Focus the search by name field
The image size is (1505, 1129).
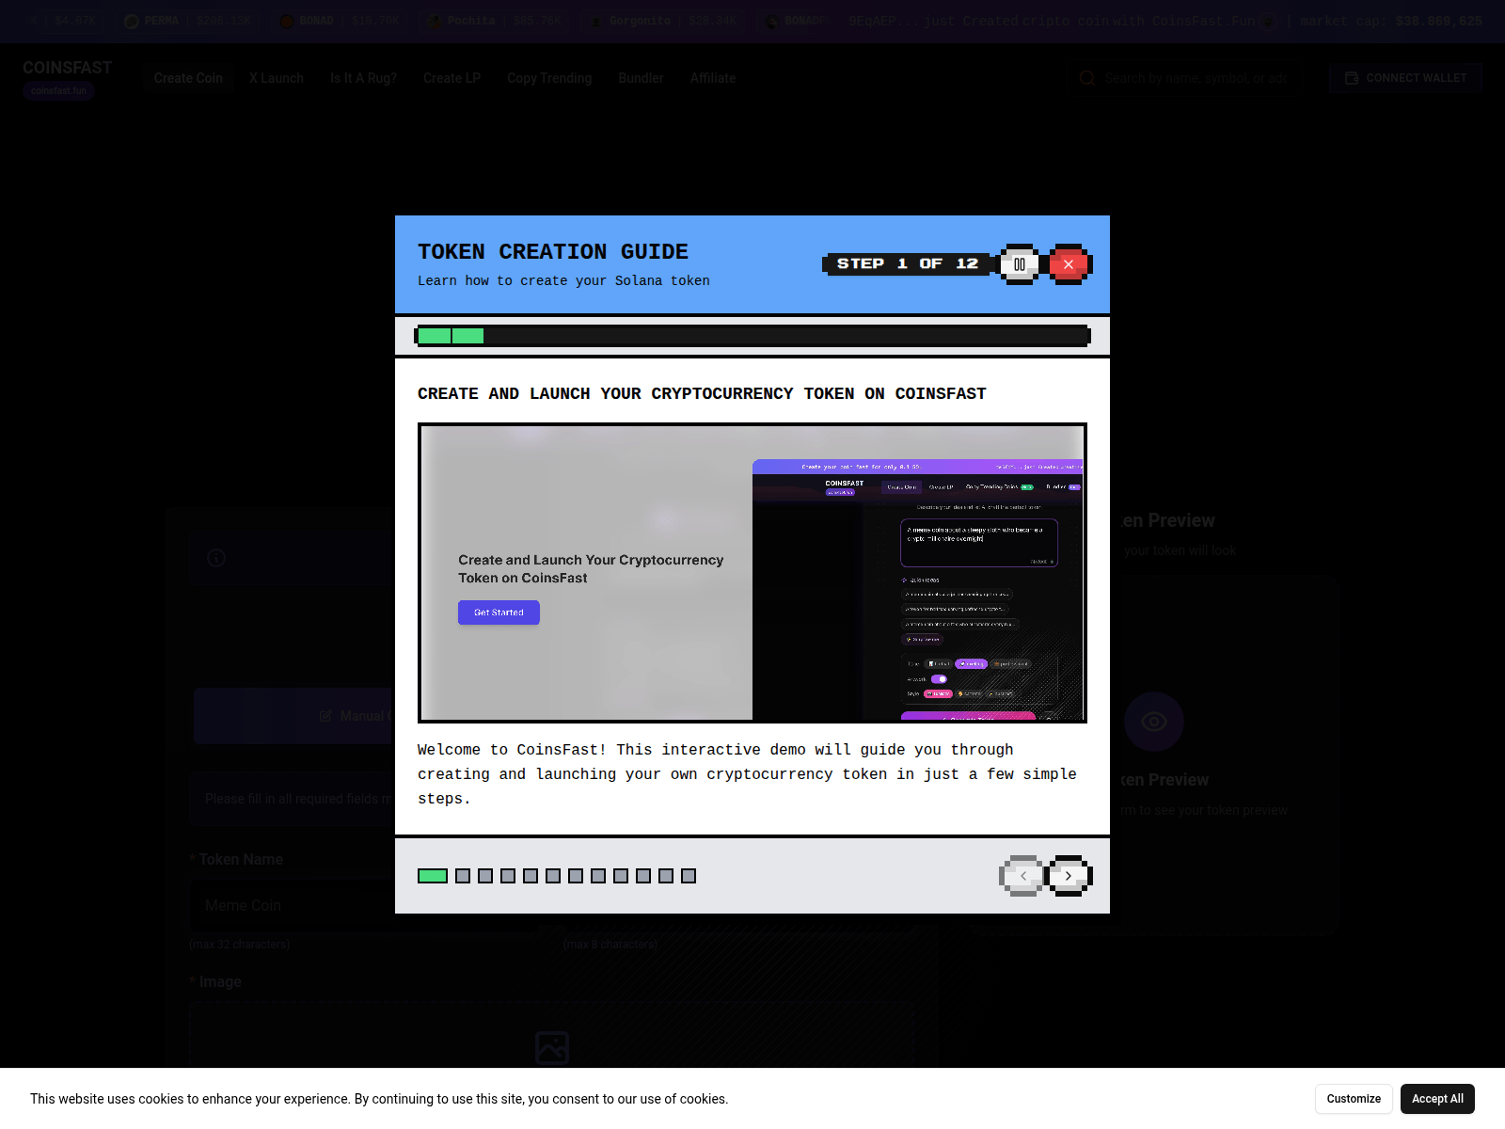[1196, 78]
